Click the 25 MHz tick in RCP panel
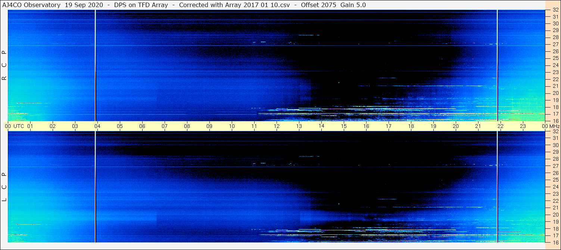 click(x=555, y=58)
